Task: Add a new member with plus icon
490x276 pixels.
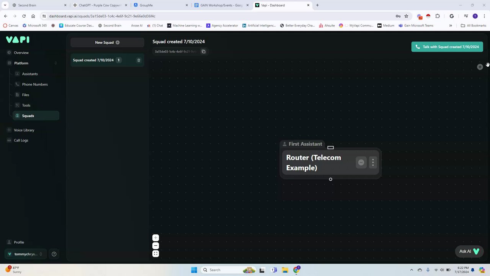Action: pos(480,67)
